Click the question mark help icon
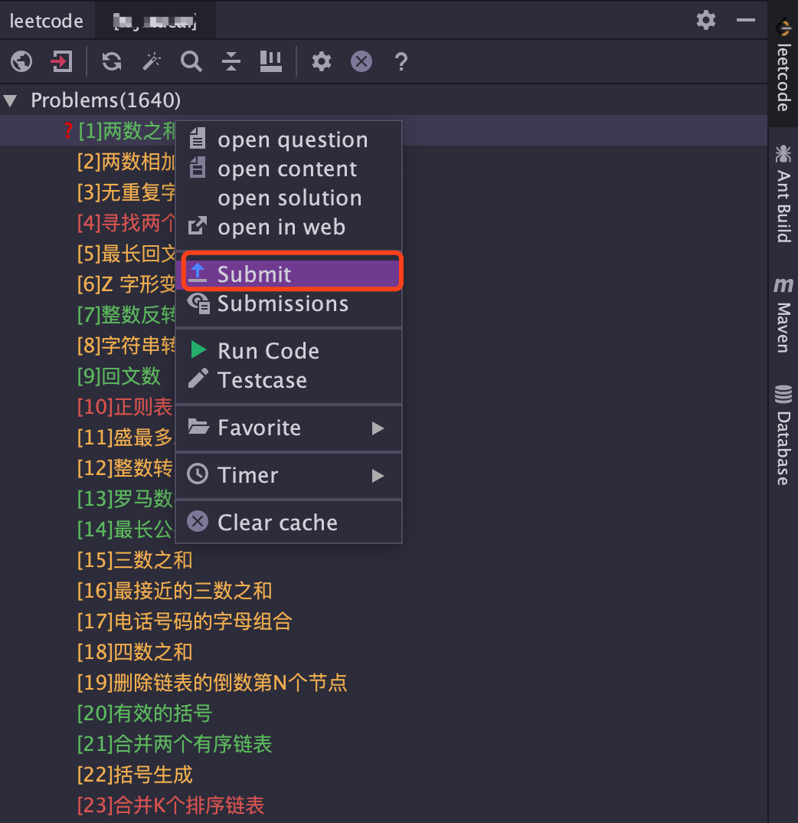This screenshot has width=798, height=823. coord(401,61)
